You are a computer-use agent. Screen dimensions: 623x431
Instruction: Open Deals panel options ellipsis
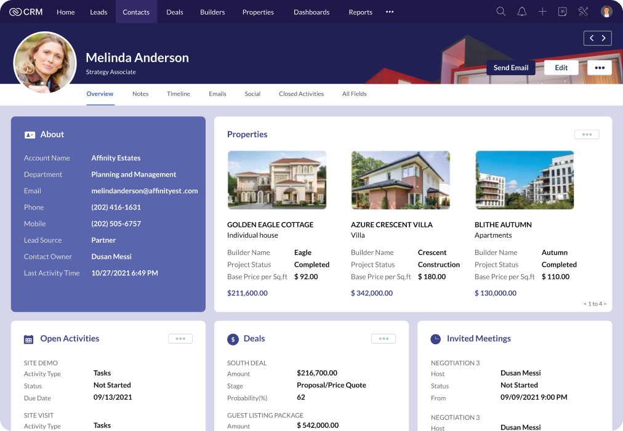coord(384,339)
